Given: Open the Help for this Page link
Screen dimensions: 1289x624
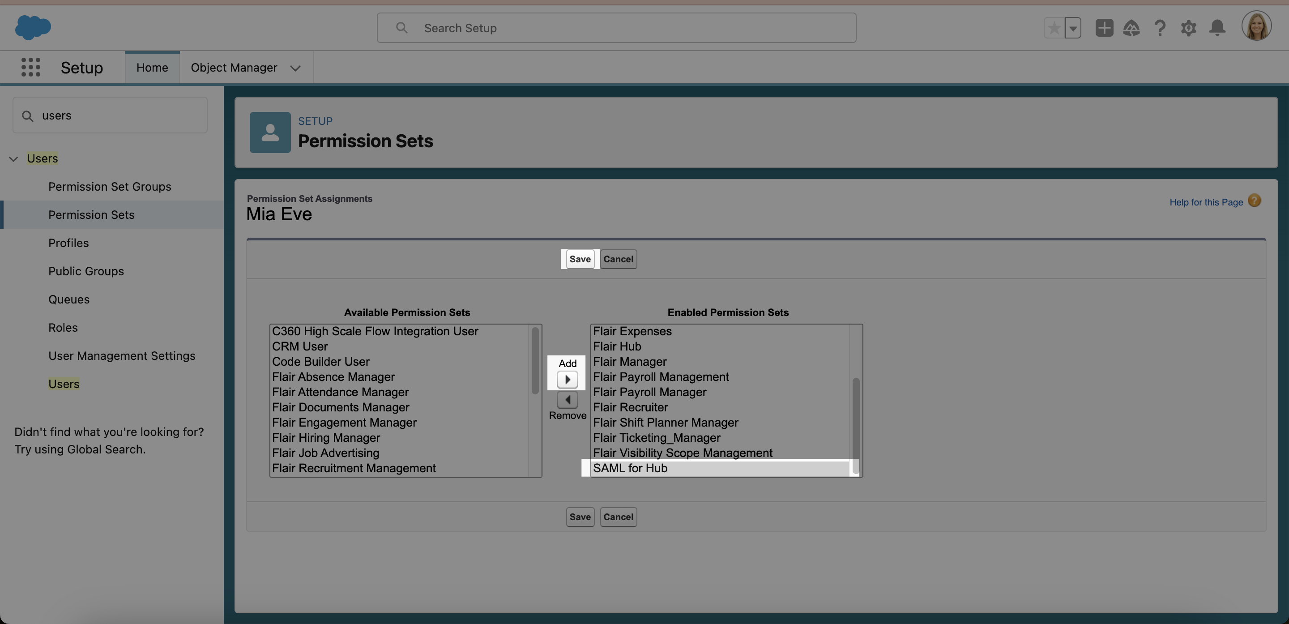Looking at the screenshot, I should pos(1206,202).
